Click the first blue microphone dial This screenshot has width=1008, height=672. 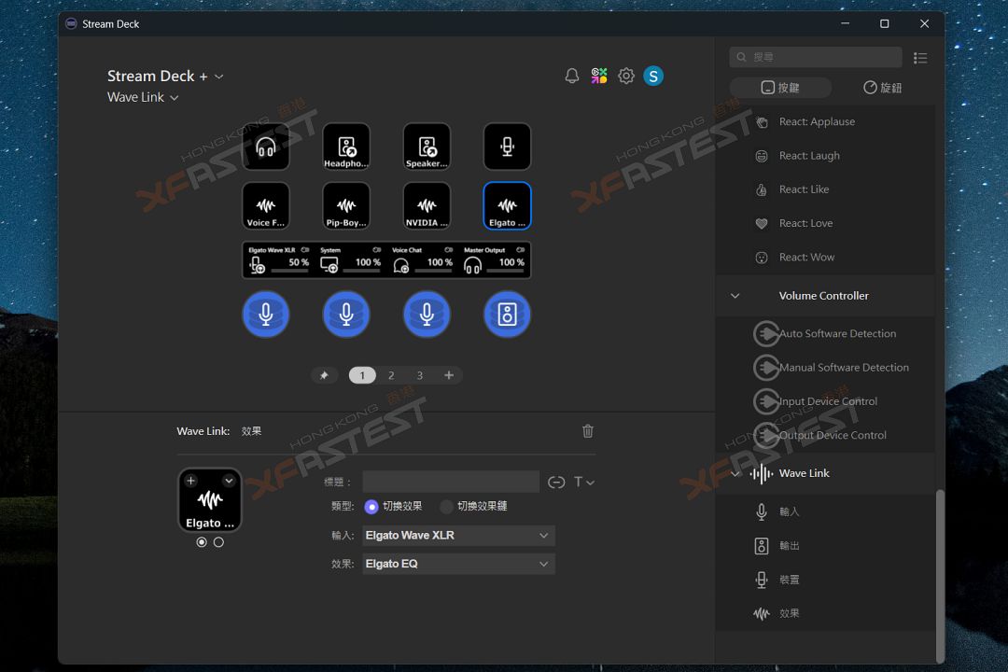(265, 315)
